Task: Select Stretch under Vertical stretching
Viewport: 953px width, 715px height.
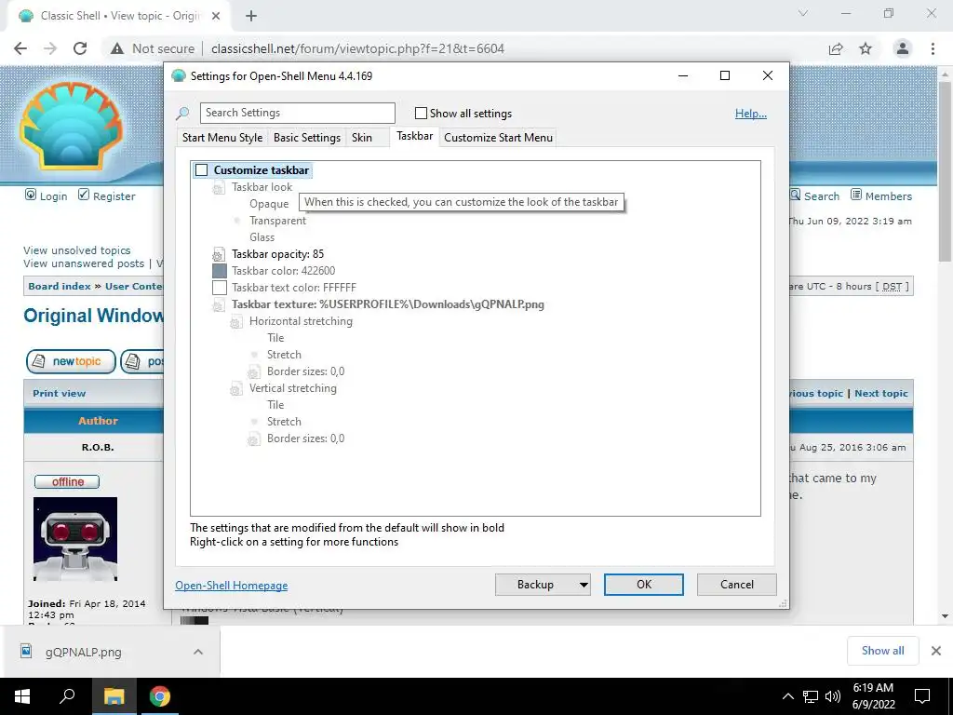Action: point(284,422)
